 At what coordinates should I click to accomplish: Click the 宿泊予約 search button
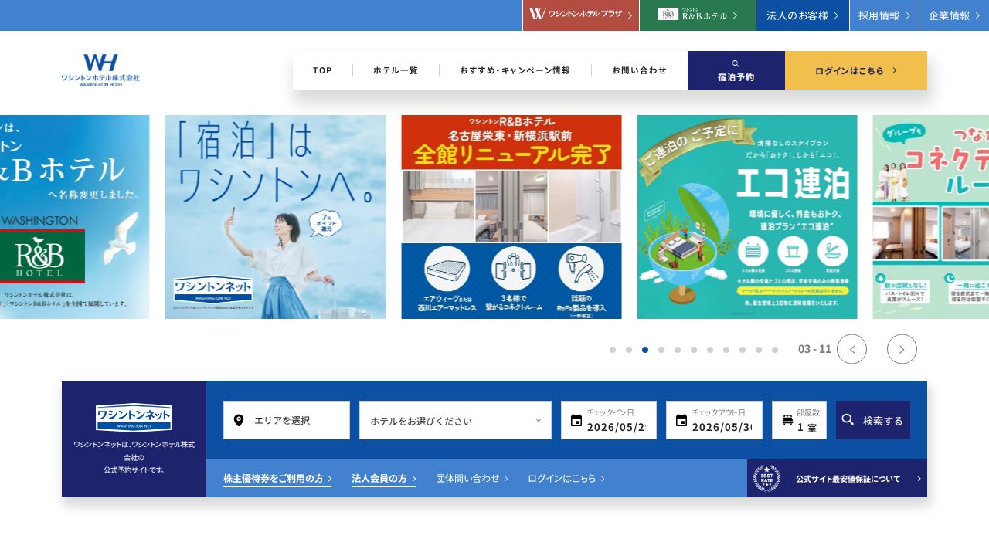(x=736, y=70)
